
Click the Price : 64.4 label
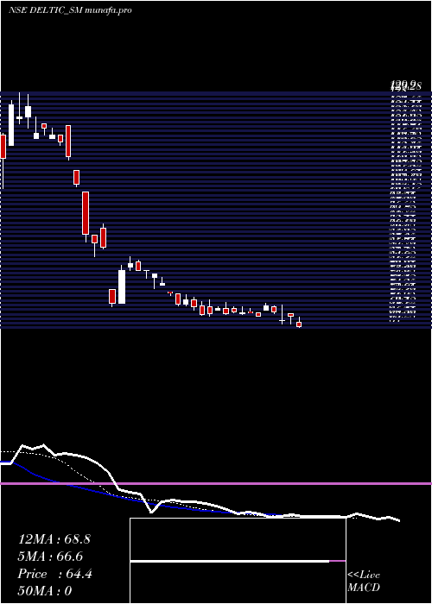point(55,574)
